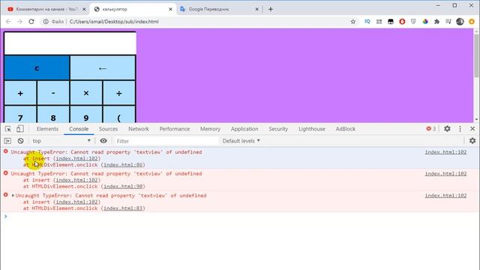Click the calculator open parenthesis button

119,115
